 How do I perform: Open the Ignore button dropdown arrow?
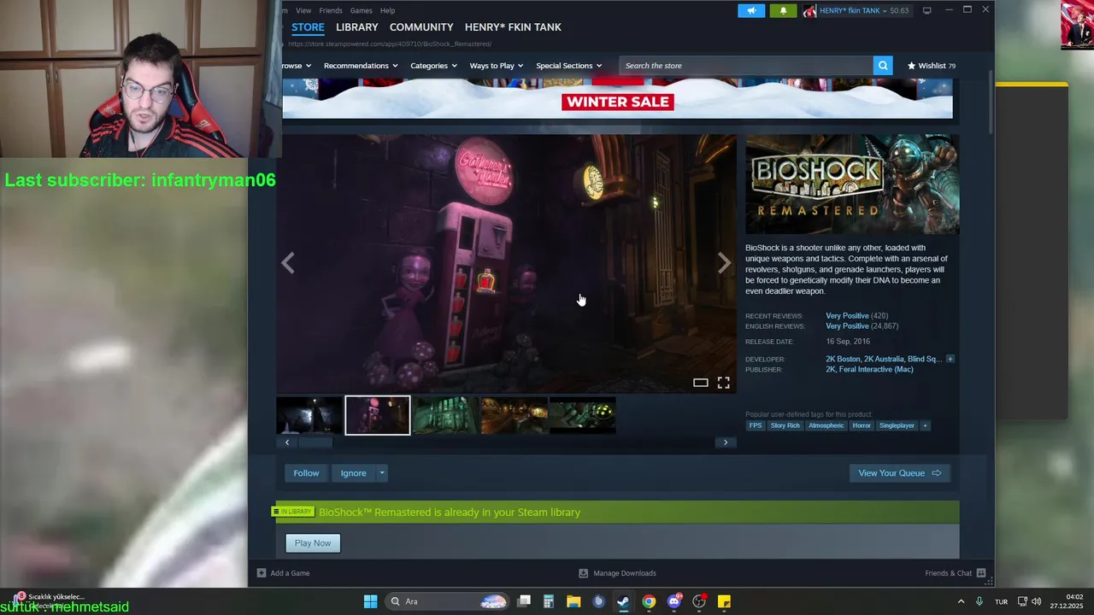tap(382, 473)
